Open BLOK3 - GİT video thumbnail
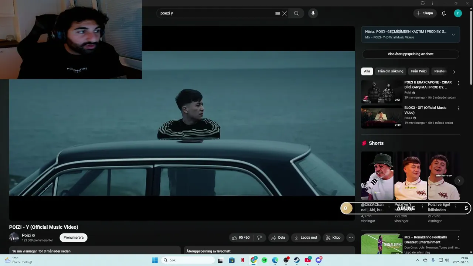The width and height of the screenshot is (473, 266). [x=382, y=117]
